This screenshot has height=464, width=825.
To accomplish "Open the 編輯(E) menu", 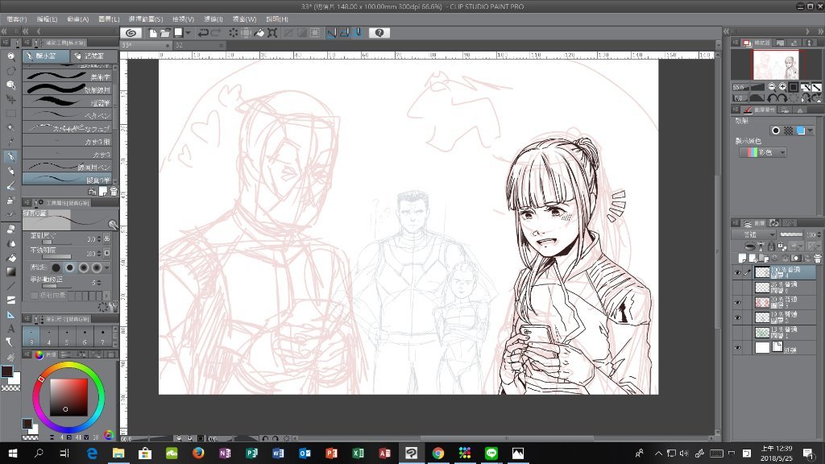I will point(48,19).
